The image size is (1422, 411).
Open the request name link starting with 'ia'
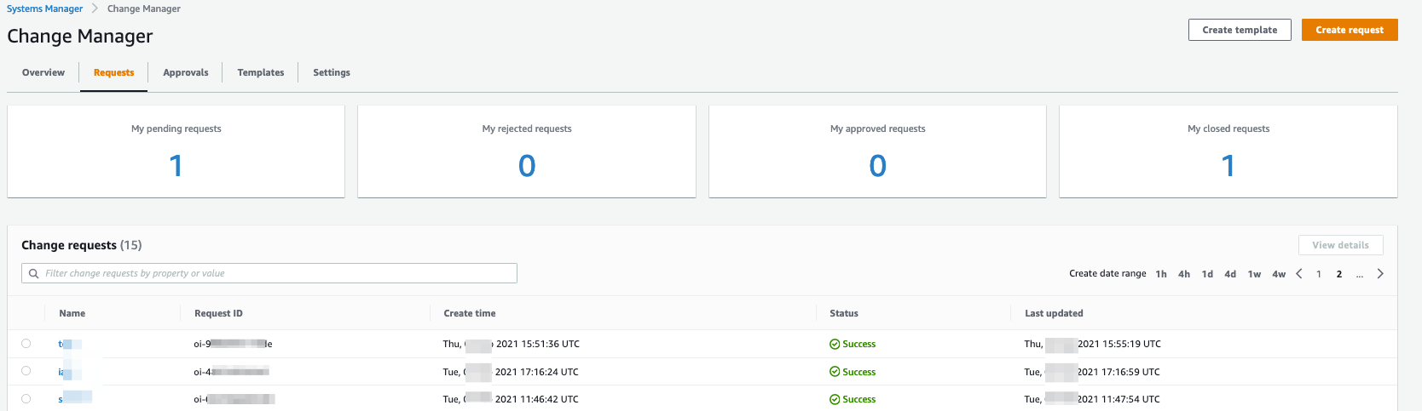(70, 372)
